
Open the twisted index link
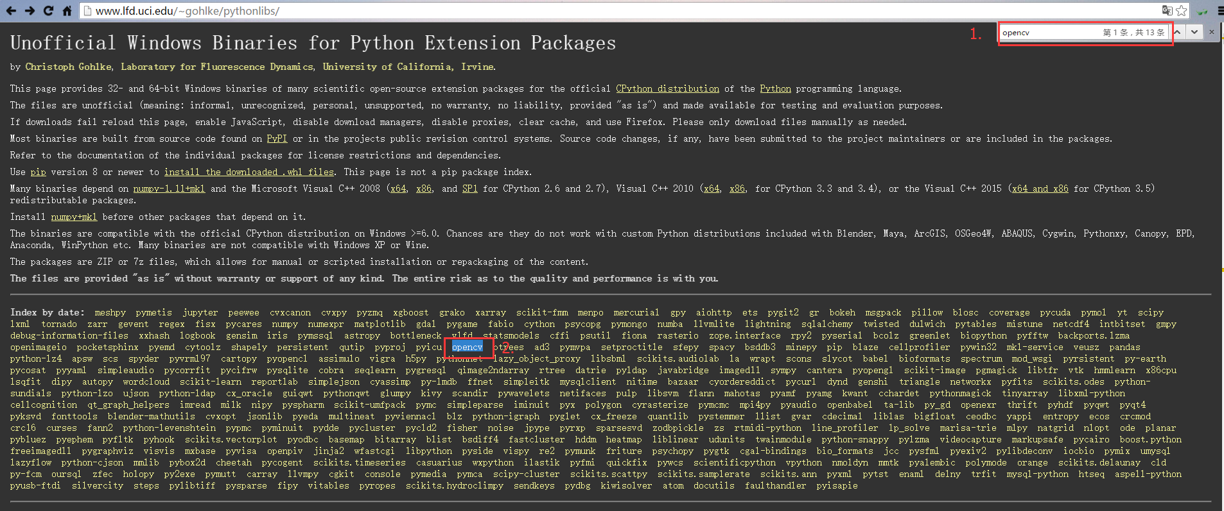(881, 324)
